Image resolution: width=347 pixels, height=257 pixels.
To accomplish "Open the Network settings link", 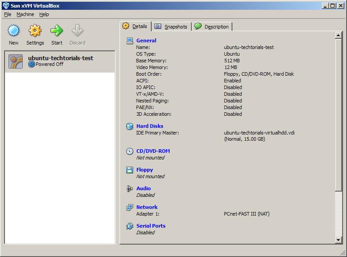I will pyautogui.click(x=147, y=207).
